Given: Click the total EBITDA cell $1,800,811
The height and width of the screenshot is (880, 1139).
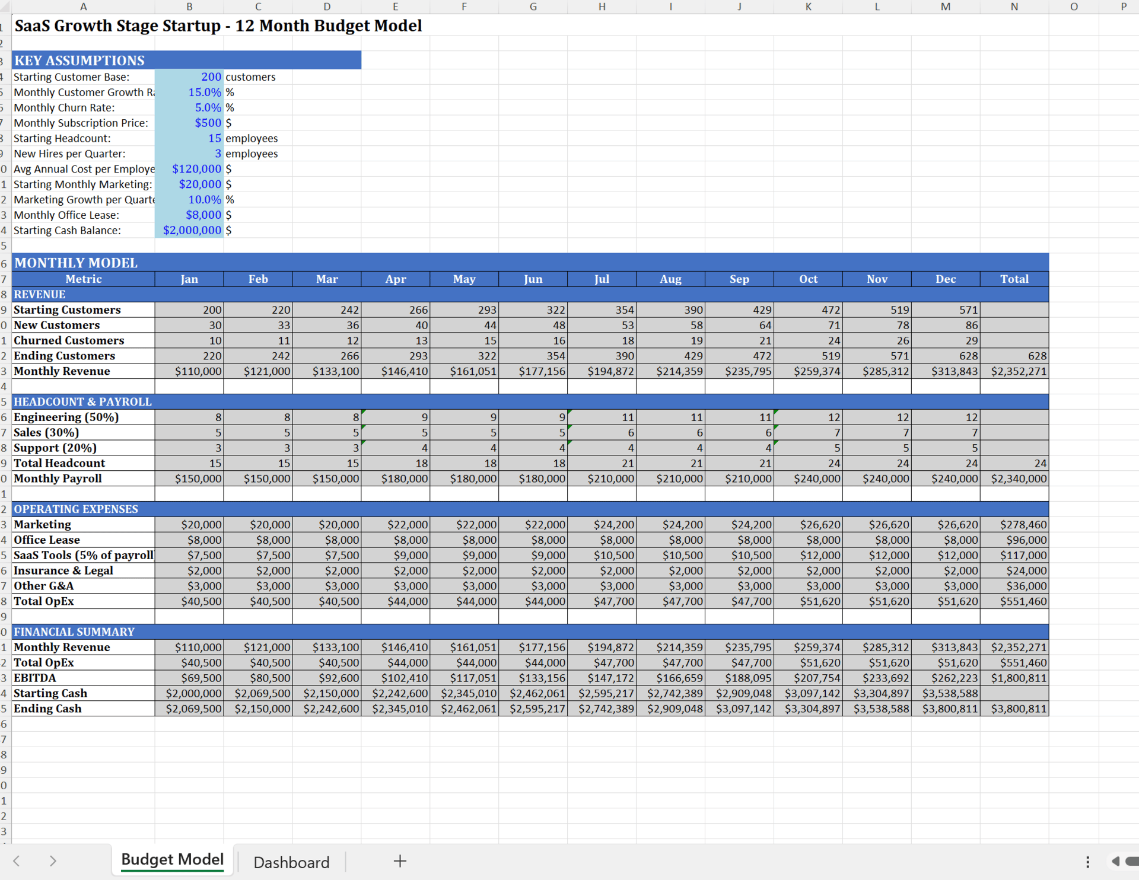Looking at the screenshot, I should tap(1014, 678).
